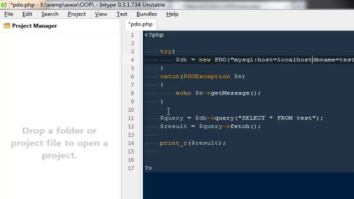Click the echo keyword on line 8
Image resolution: width=354 pixels, height=199 pixels.
[183, 93]
